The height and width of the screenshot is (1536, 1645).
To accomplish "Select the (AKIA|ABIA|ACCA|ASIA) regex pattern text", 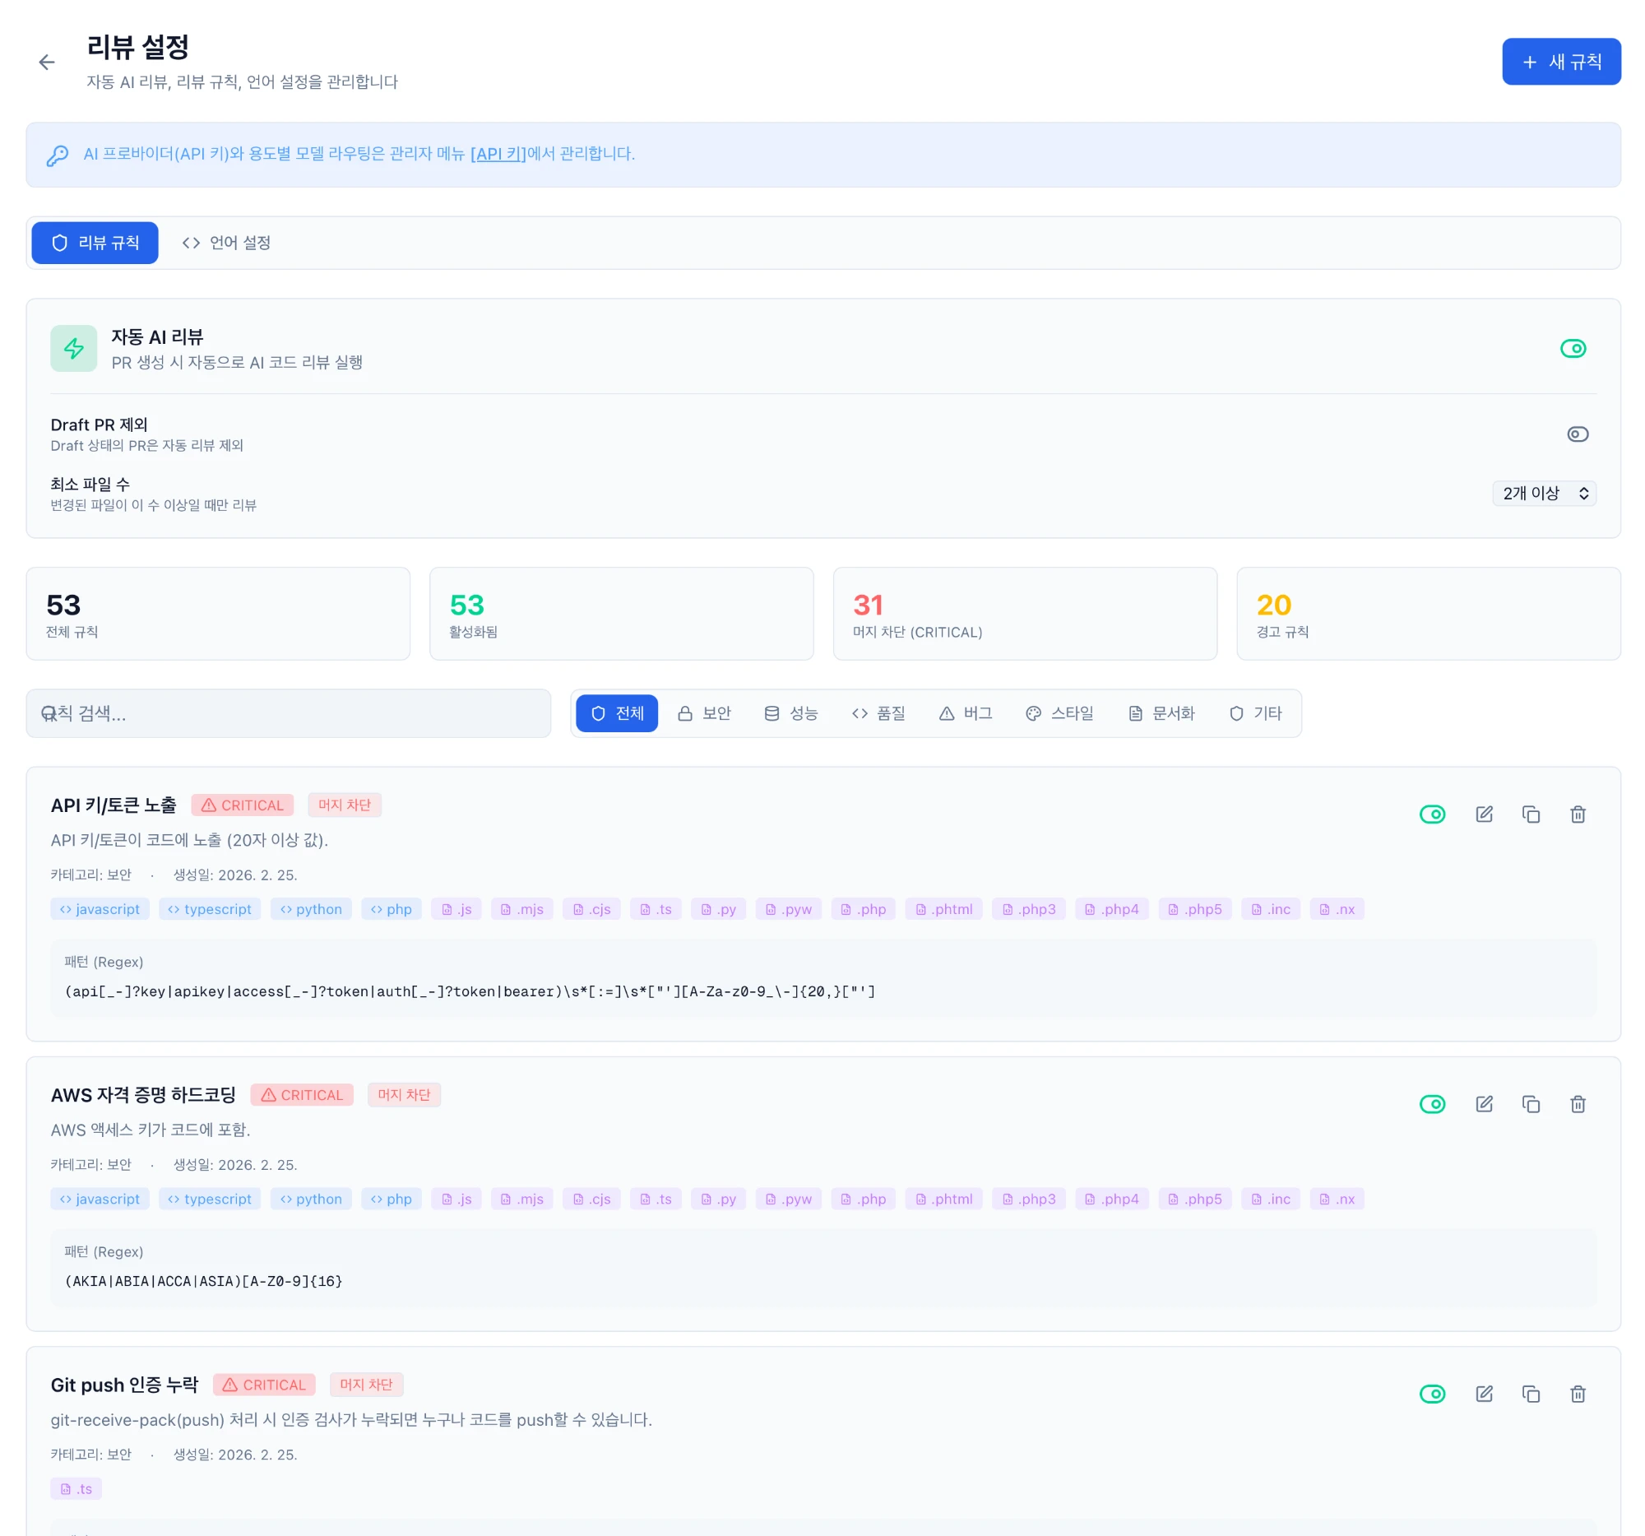I will point(203,1281).
